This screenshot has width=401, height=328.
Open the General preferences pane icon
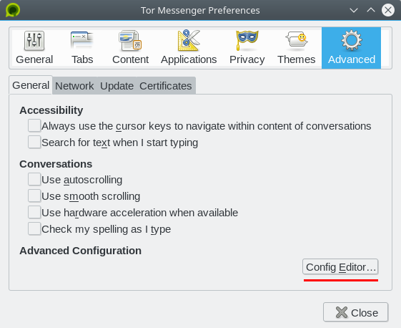pos(34,48)
